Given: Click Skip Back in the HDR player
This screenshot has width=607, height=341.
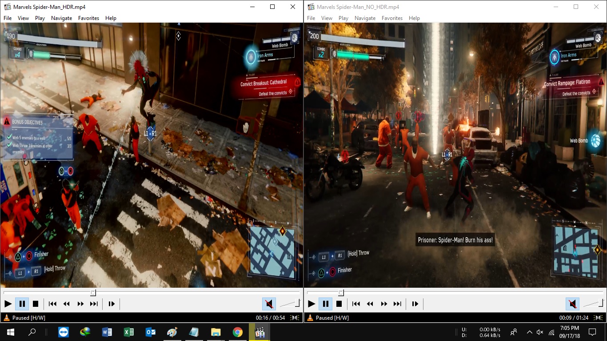Looking at the screenshot, I should tap(52, 304).
